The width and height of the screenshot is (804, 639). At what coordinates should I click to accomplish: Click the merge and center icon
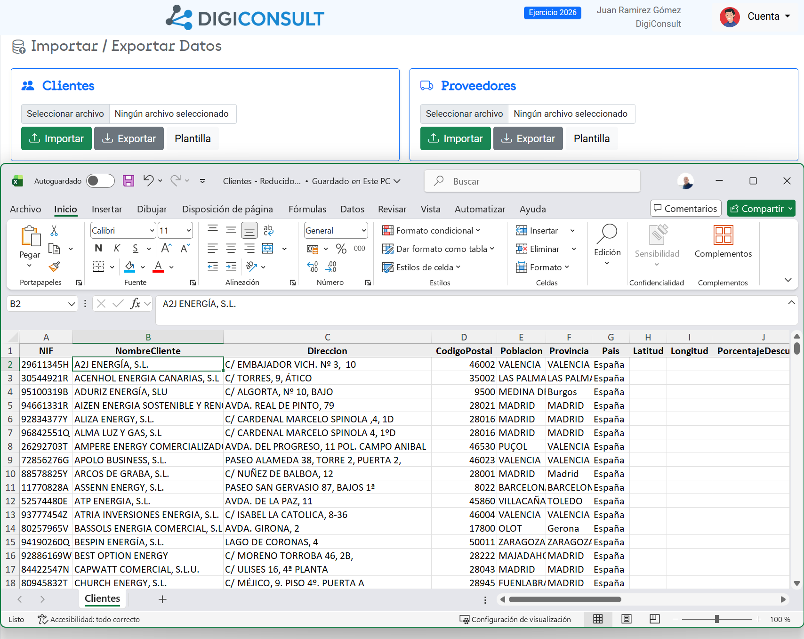pos(268,248)
